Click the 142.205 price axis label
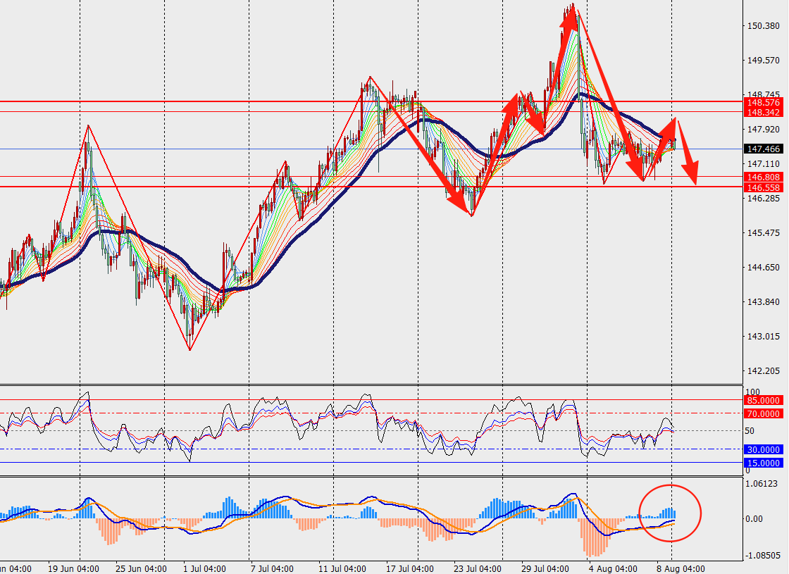This screenshot has height=574, width=789. click(764, 371)
